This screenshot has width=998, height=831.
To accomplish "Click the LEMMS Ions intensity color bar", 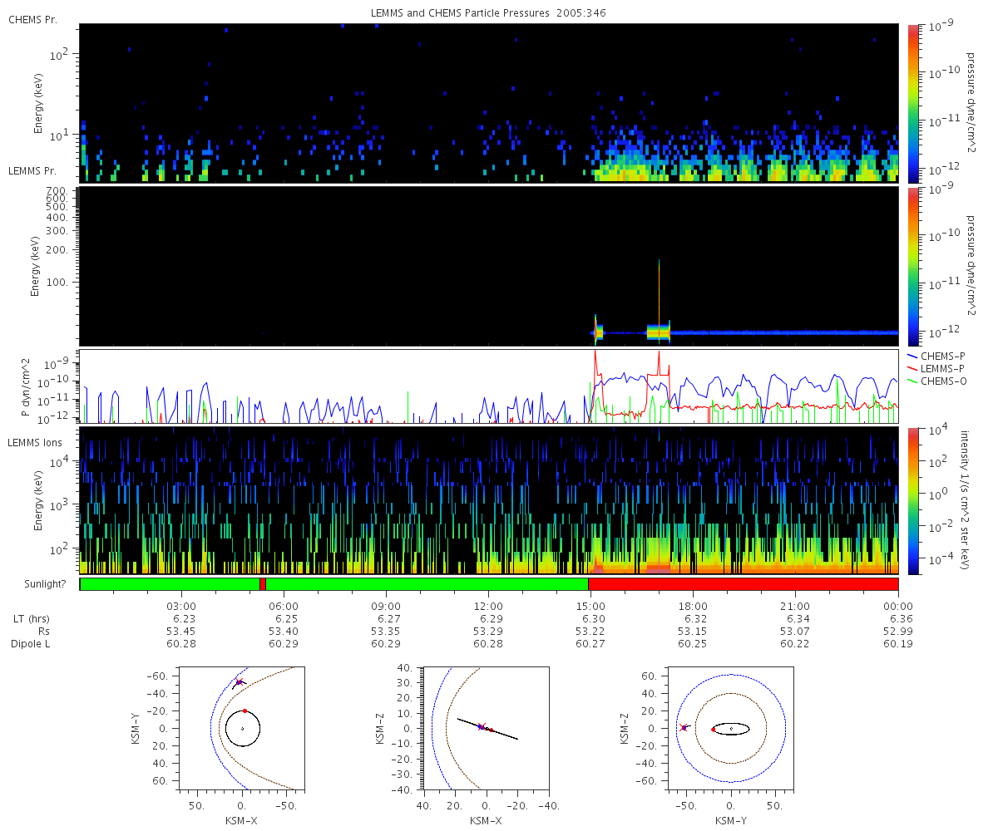I will coord(912,500).
